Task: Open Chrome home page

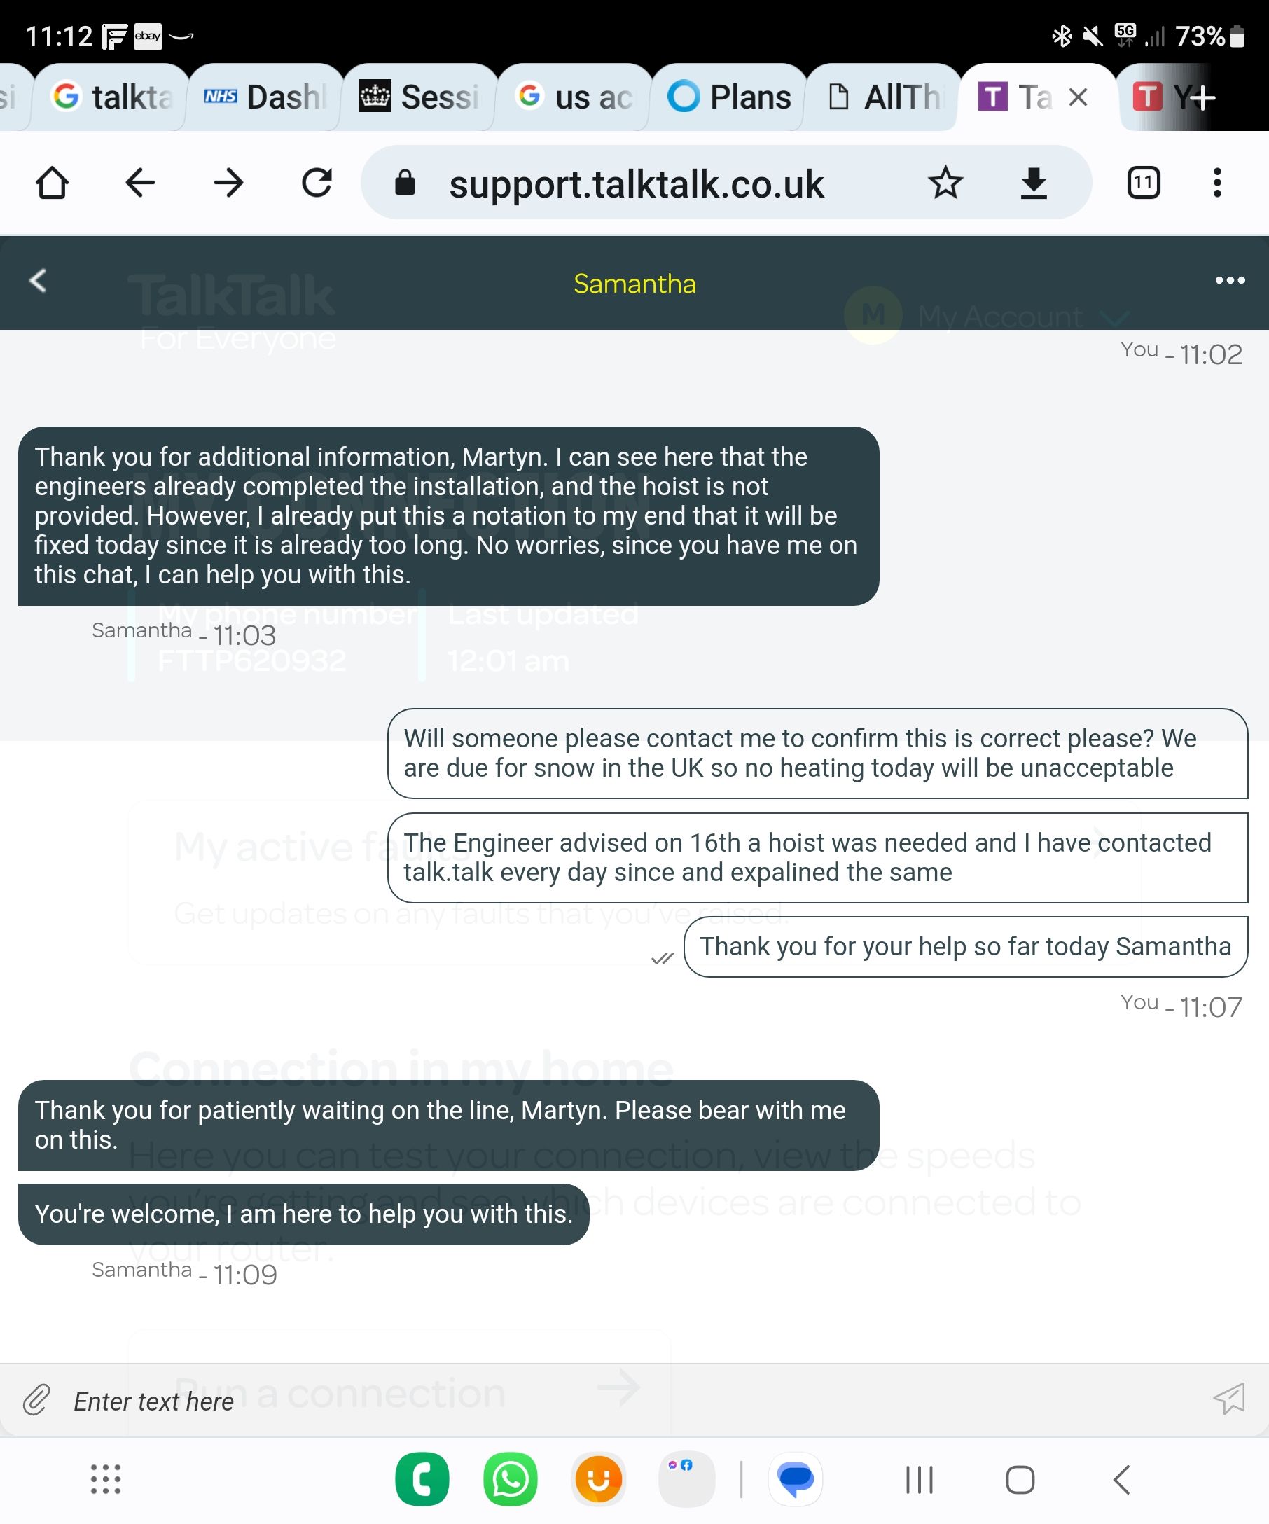Action: (x=52, y=183)
